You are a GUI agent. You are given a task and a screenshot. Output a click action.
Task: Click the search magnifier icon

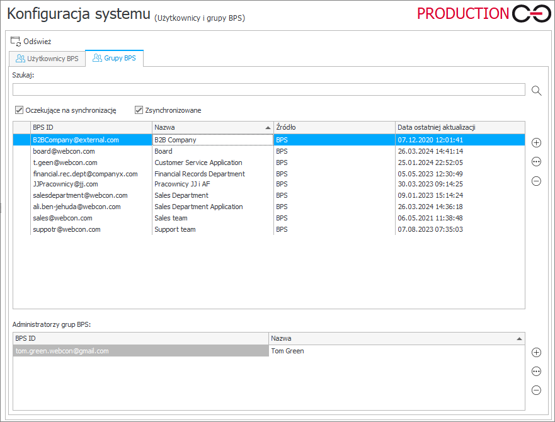pos(536,91)
